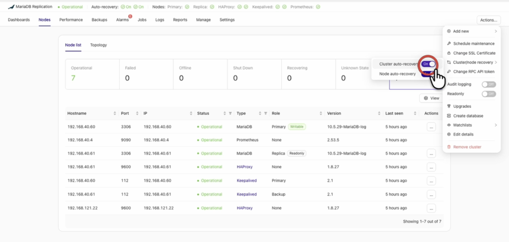This screenshot has width=509, height=242.
Task: Sort by Port column arrows
Action: pos(137,113)
